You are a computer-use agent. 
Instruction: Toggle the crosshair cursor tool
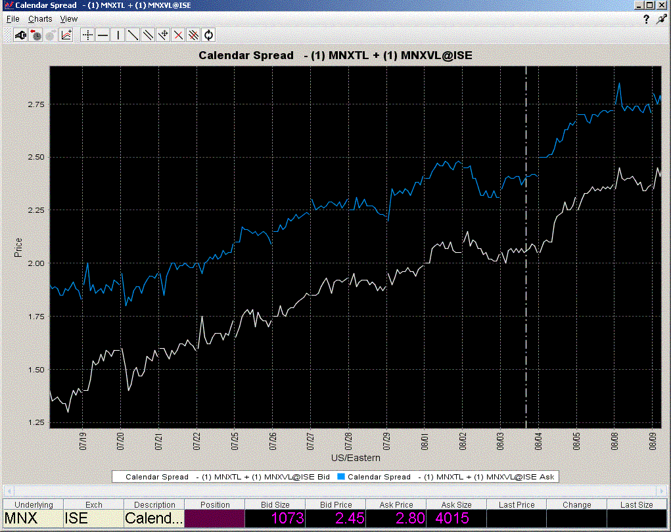87,35
